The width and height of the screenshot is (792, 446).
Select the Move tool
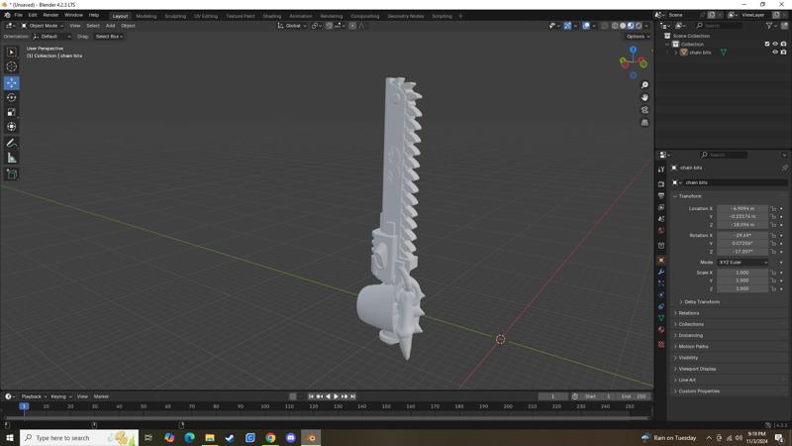point(11,82)
